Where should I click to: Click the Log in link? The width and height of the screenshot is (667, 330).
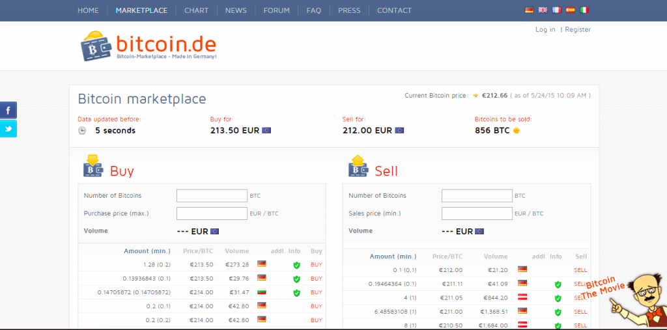[x=545, y=29]
